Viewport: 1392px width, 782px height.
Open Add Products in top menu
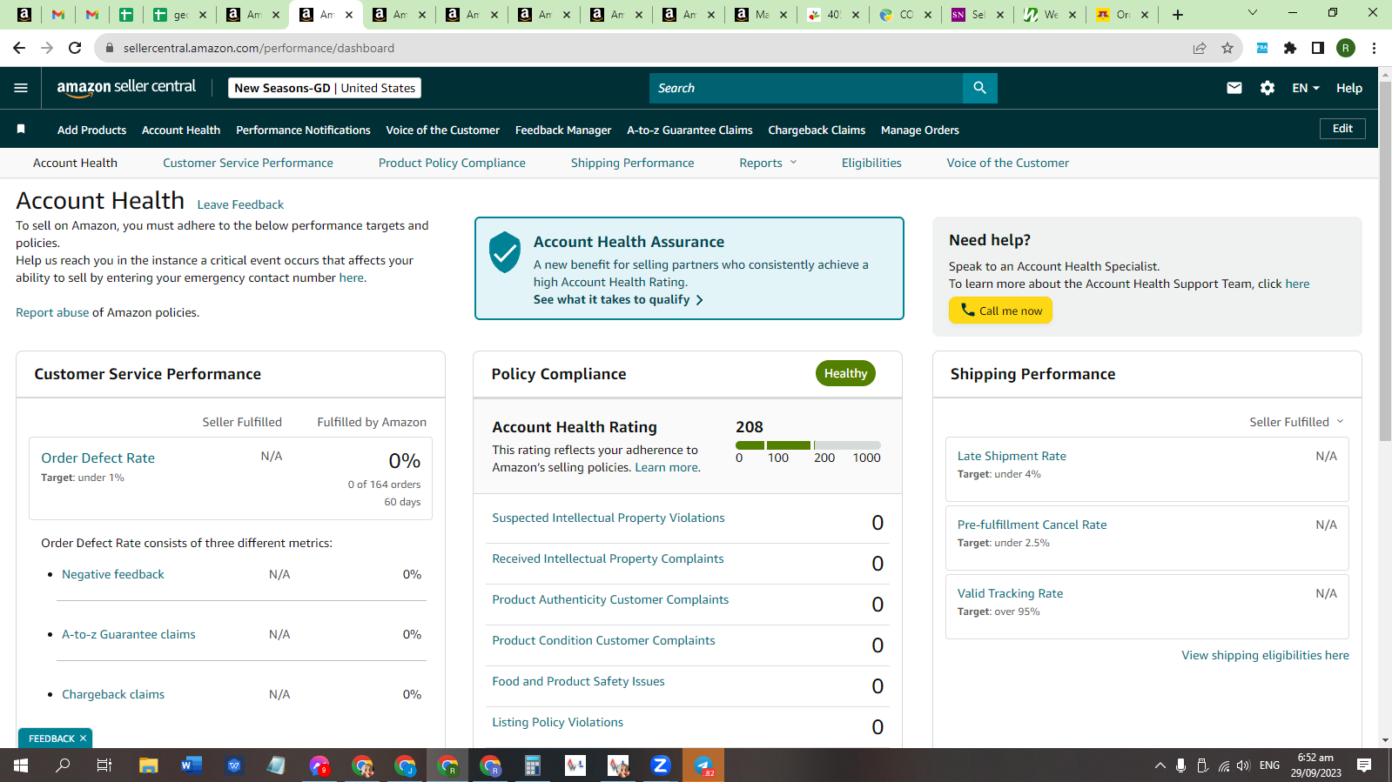pos(91,130)
